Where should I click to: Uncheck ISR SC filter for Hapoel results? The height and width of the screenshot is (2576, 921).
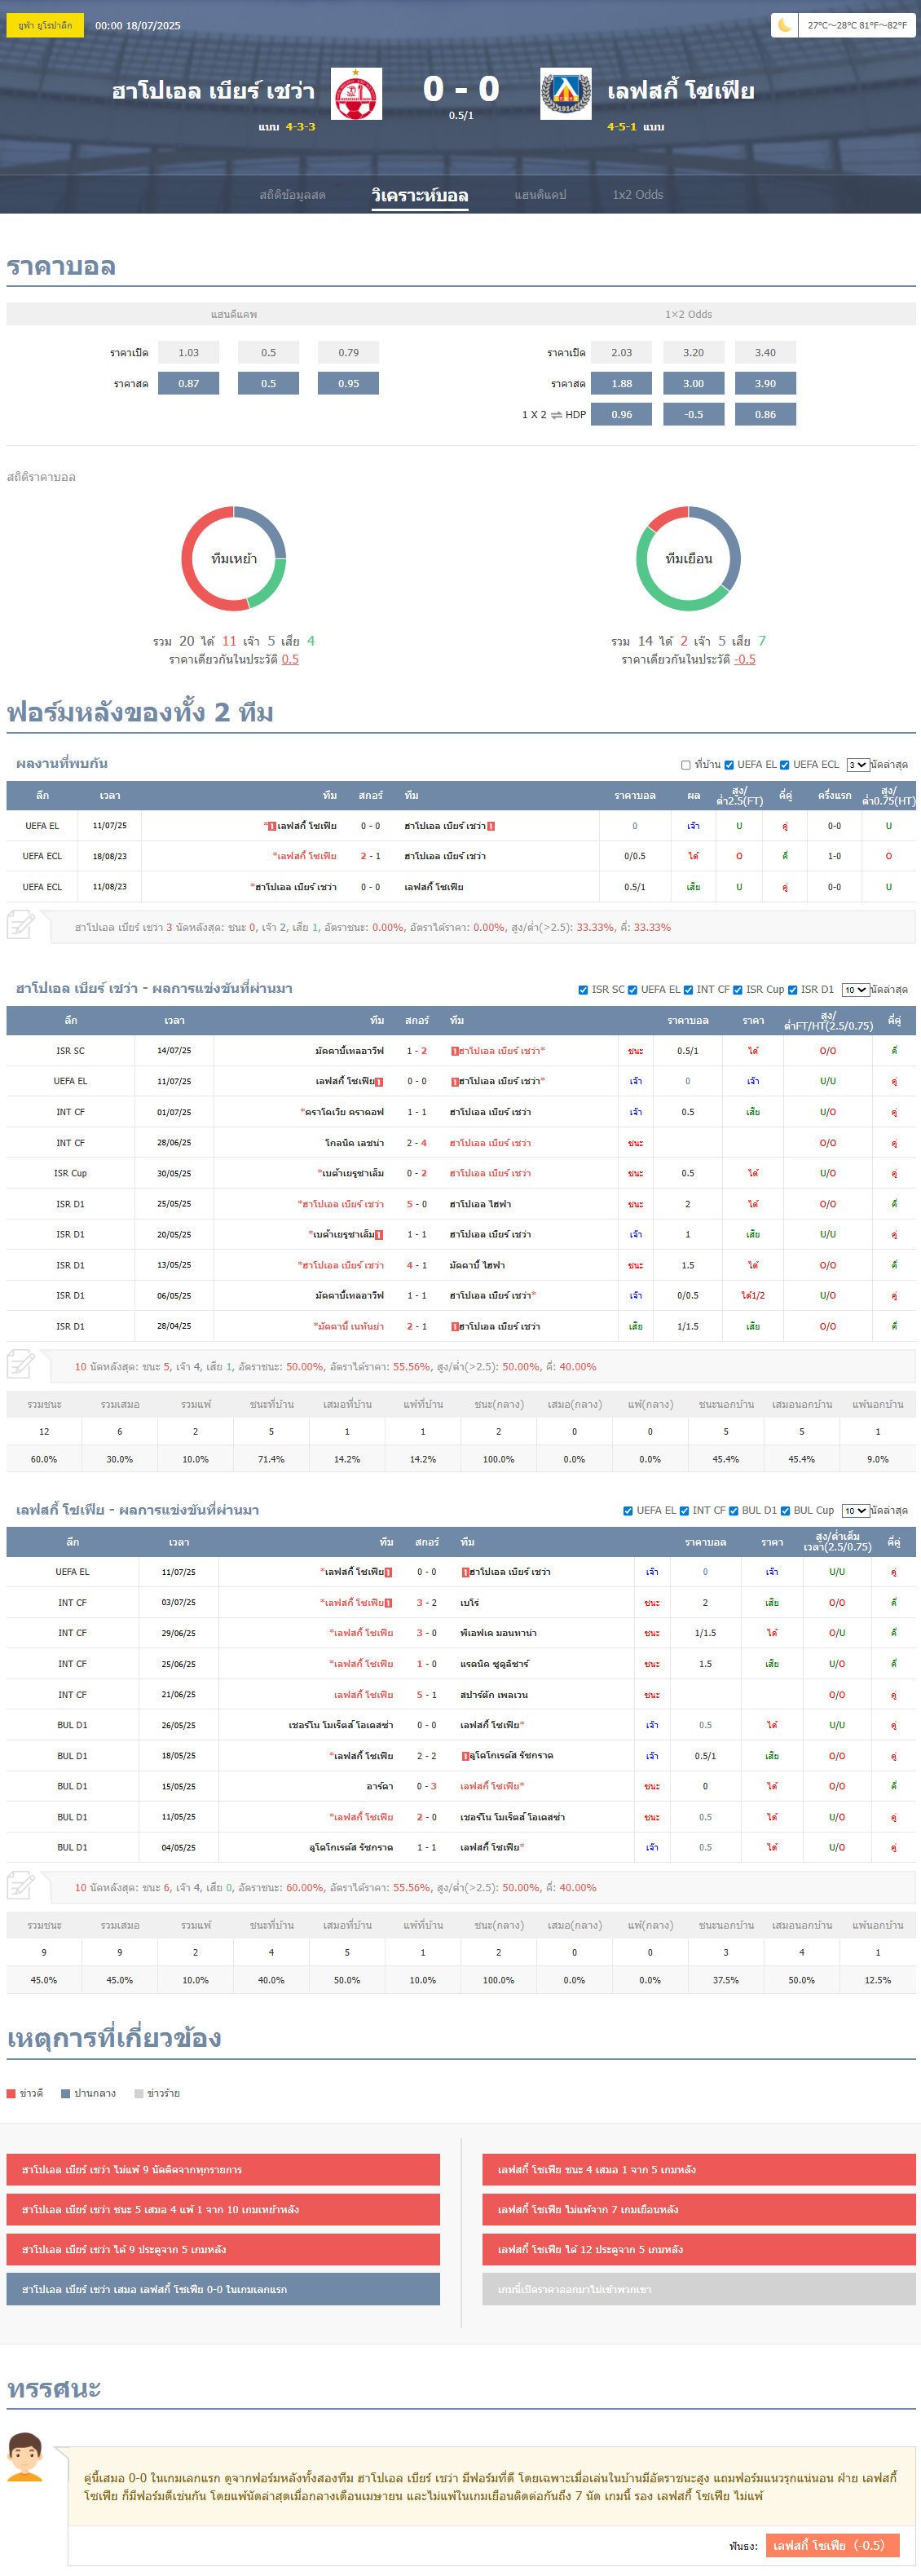pyautogui.click(x=583, y=990)
